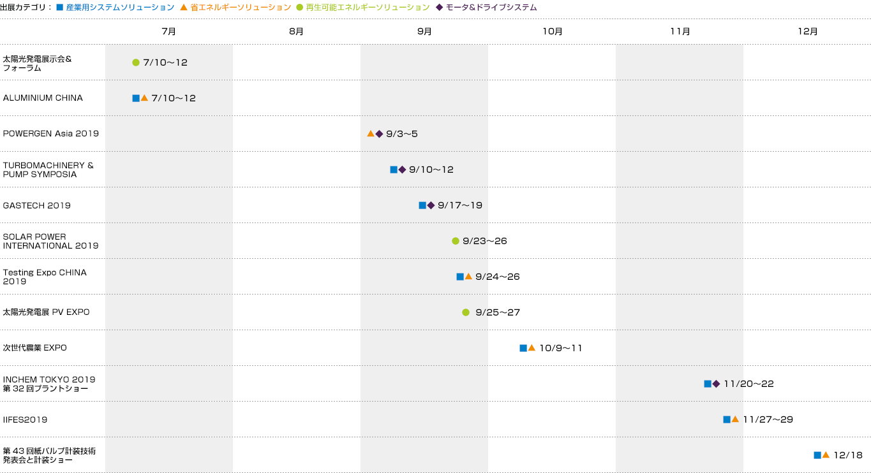This screenshot has width=871, height=473.
Task: Click the purple diamond in the POWERGEN Asia 2019 row
Action: coord(379,134)
